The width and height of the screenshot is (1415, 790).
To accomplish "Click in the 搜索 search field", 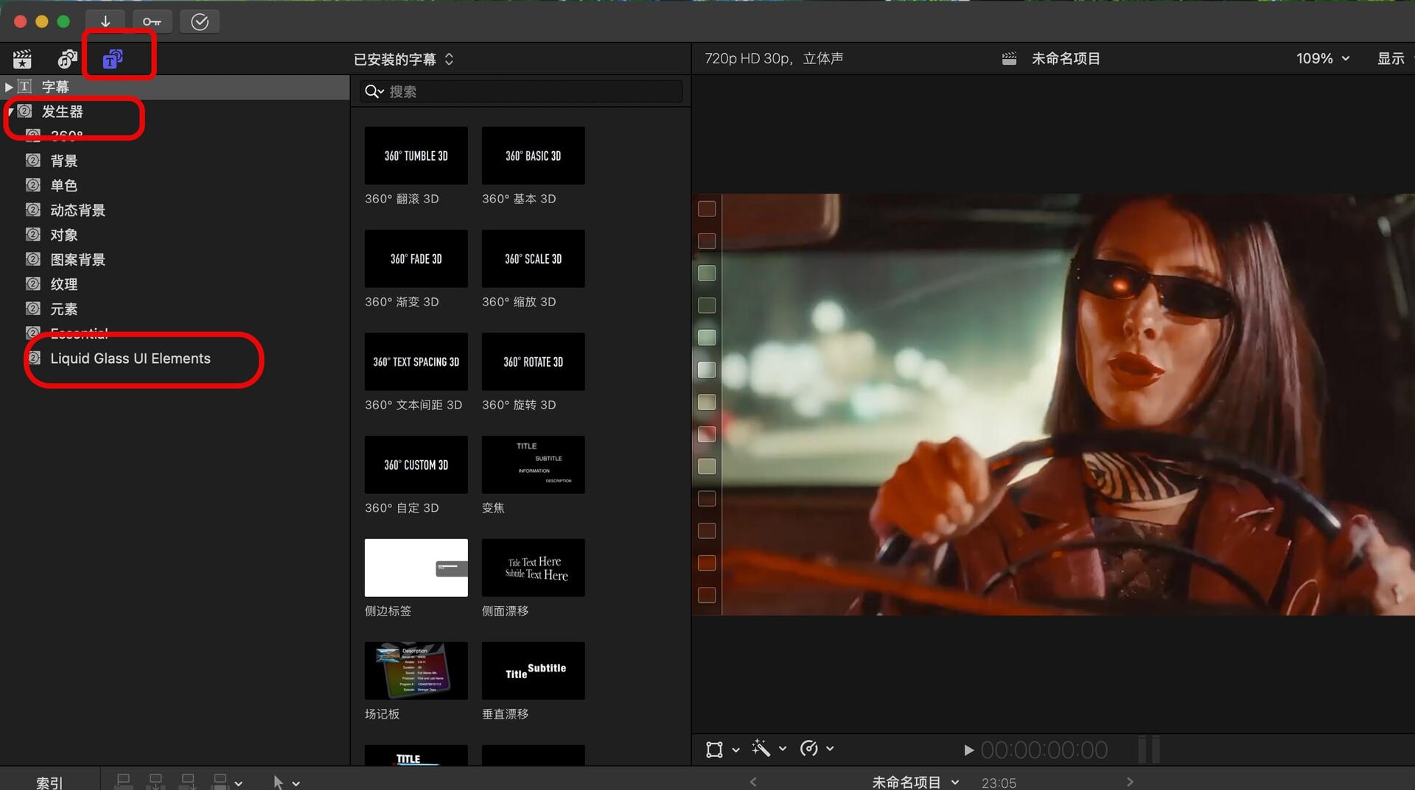I will [x=531, y=91].
